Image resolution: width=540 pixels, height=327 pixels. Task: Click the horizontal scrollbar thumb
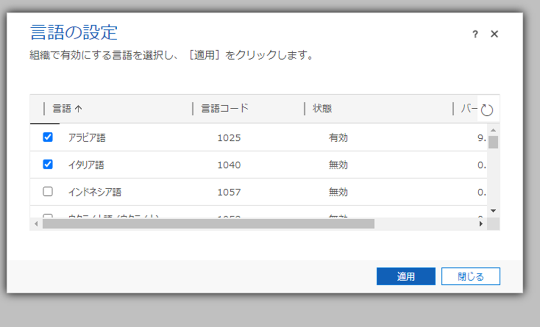[209, 224]
